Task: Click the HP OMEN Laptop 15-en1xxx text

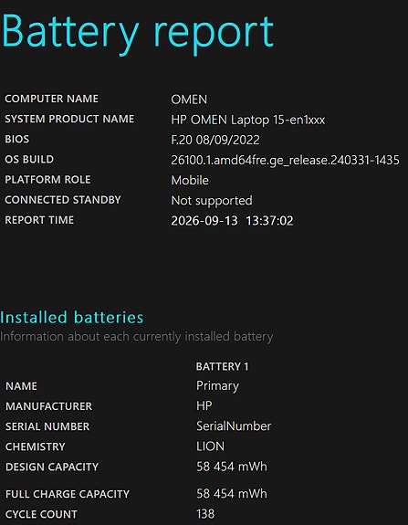Action: coord(247,120)
